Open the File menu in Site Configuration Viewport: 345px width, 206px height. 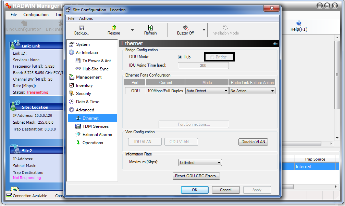(x=71, y=18)
